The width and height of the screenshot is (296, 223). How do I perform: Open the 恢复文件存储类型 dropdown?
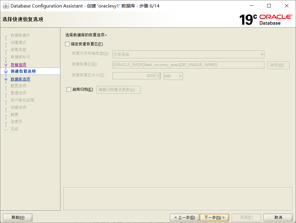188,54
